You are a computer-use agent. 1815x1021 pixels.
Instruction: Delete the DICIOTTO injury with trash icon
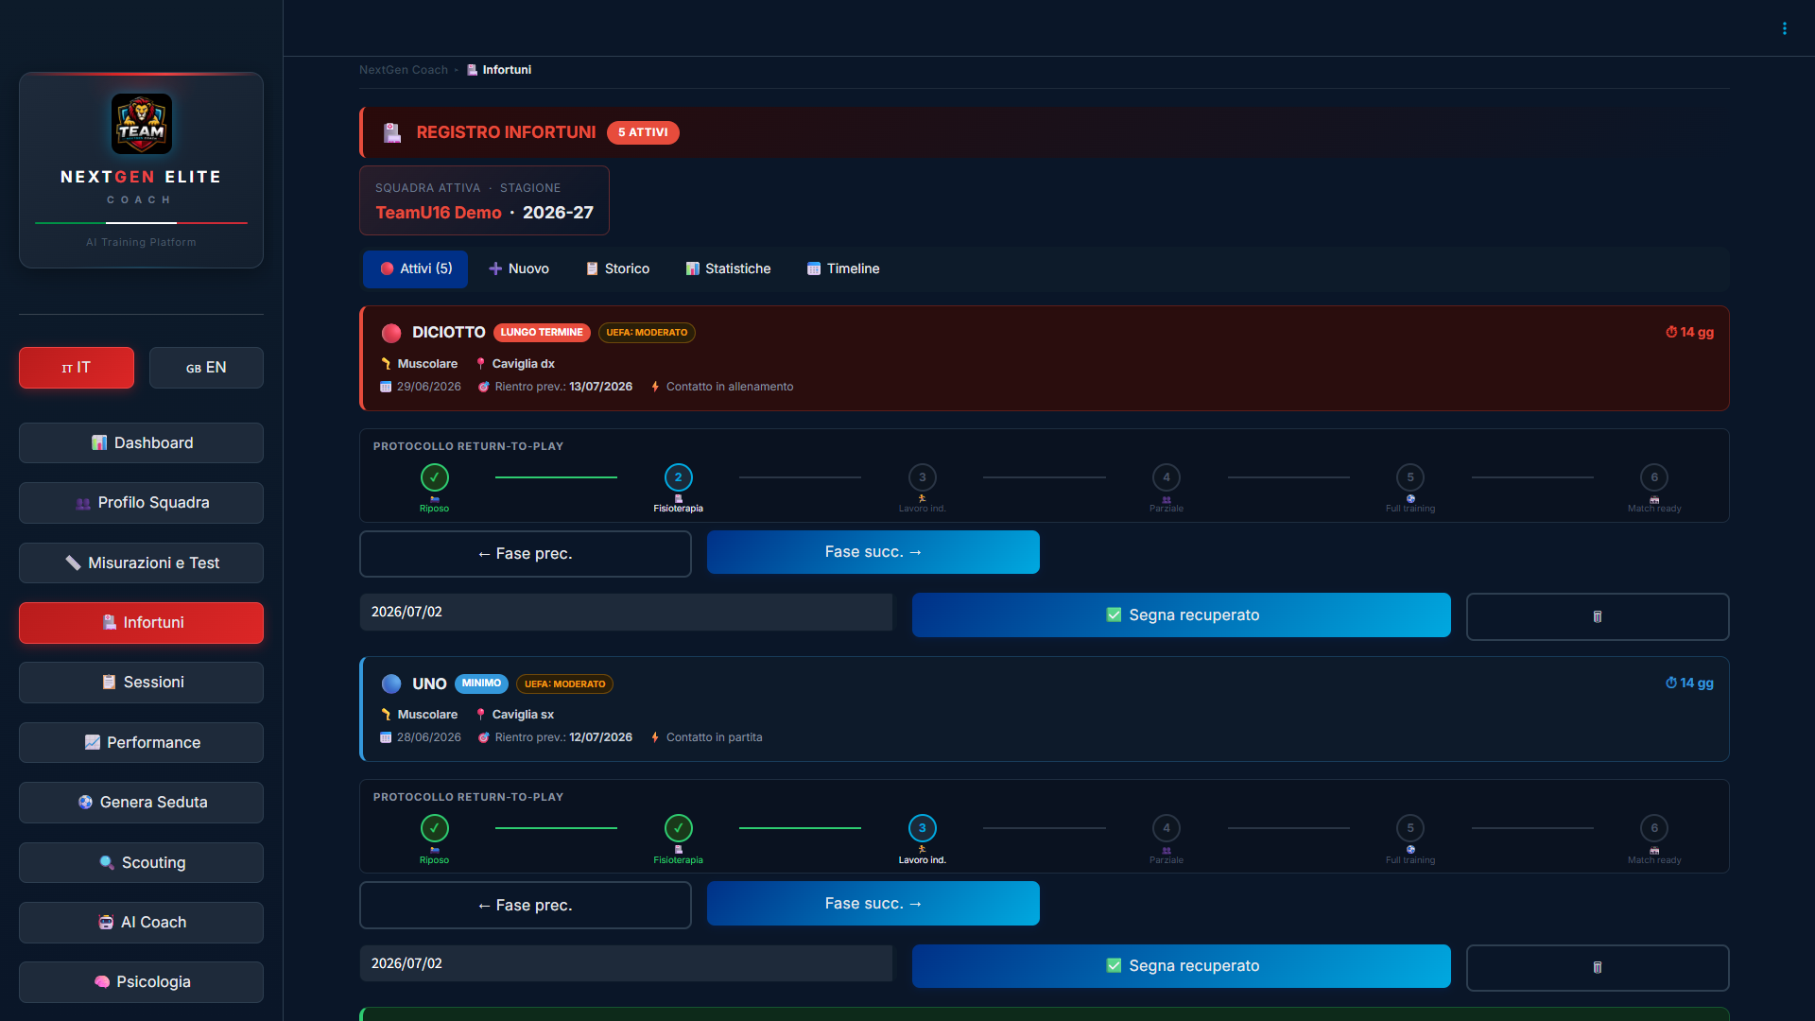(1598, 616)
